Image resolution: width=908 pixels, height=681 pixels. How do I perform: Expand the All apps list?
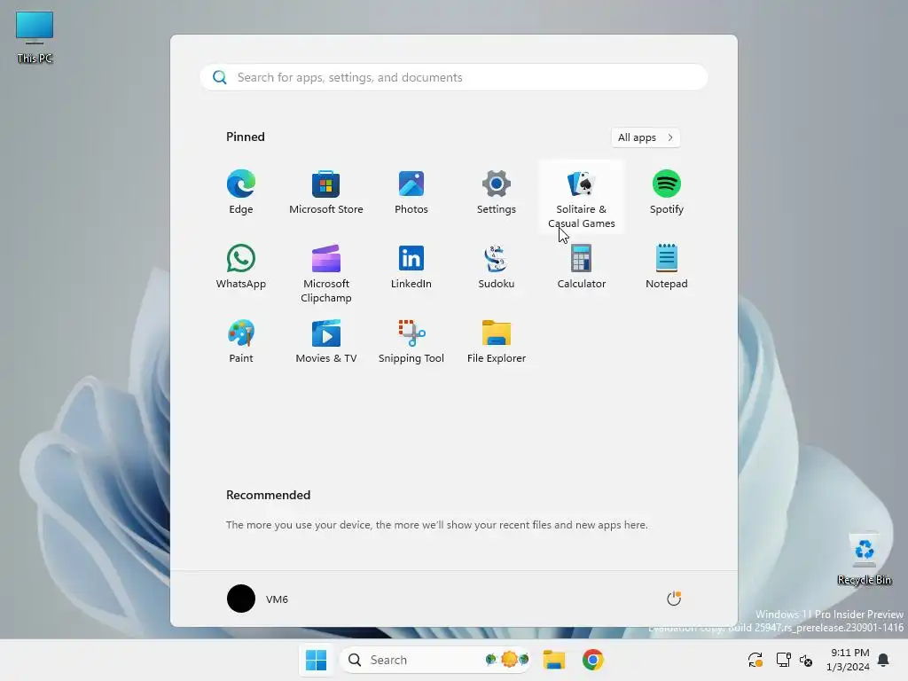[646, 137]
